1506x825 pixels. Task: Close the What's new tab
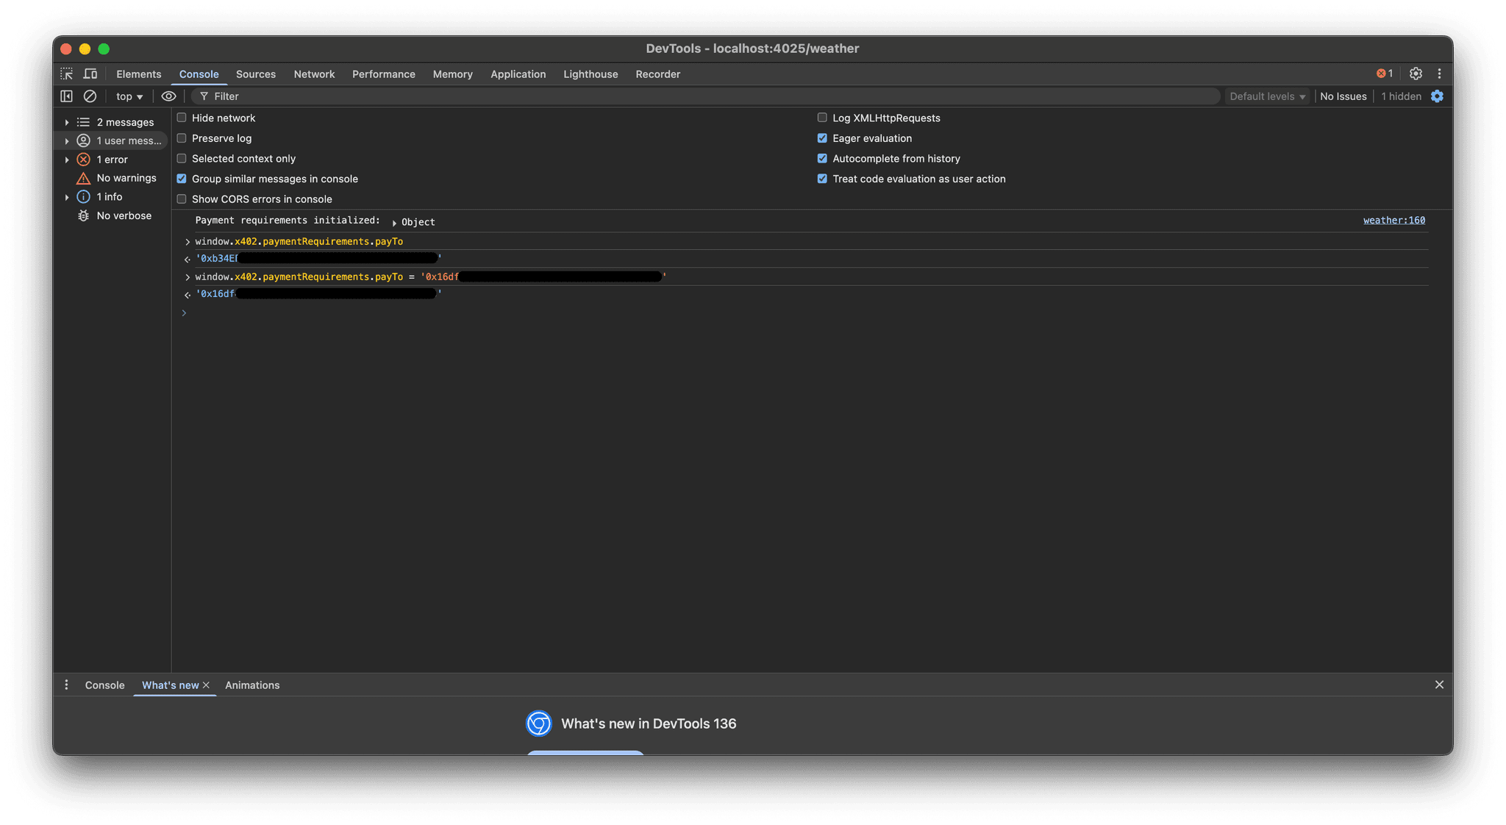(207, 685)
